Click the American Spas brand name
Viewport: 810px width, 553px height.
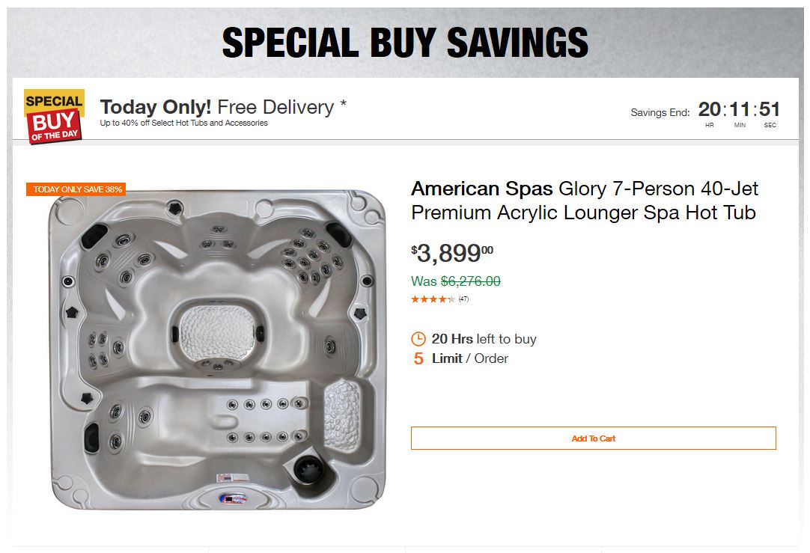(481, 189)
